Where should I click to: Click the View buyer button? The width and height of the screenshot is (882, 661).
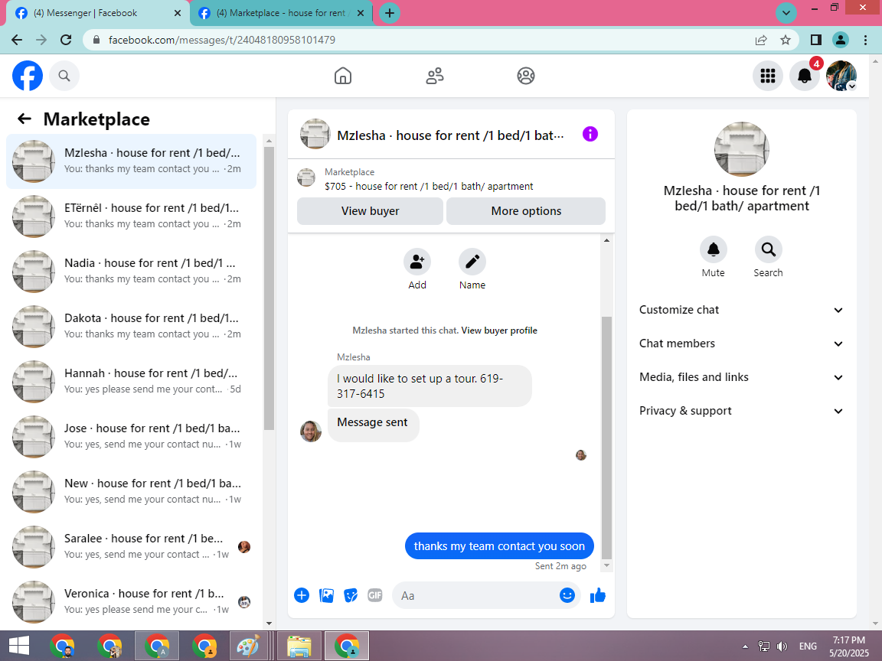click(370, 211)
